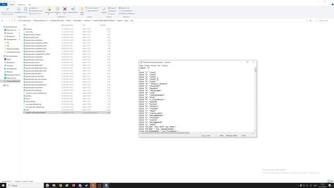The height and width of the screenshot is (188, 334).
Task: Click the Back navigation arrow in Explorer
Action: pos(2,20)
